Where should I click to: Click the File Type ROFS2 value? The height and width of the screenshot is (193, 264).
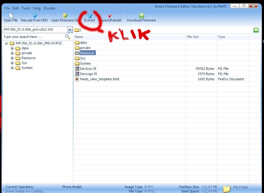coord(149,191)
